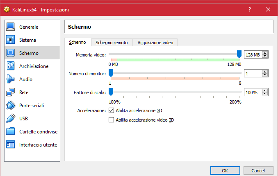Image resolution: width=278 pixels, height=176 pixels.
Task: Decrease Memoria video with the down arrow
Action: pyautogui.click(x=265, y=56)
